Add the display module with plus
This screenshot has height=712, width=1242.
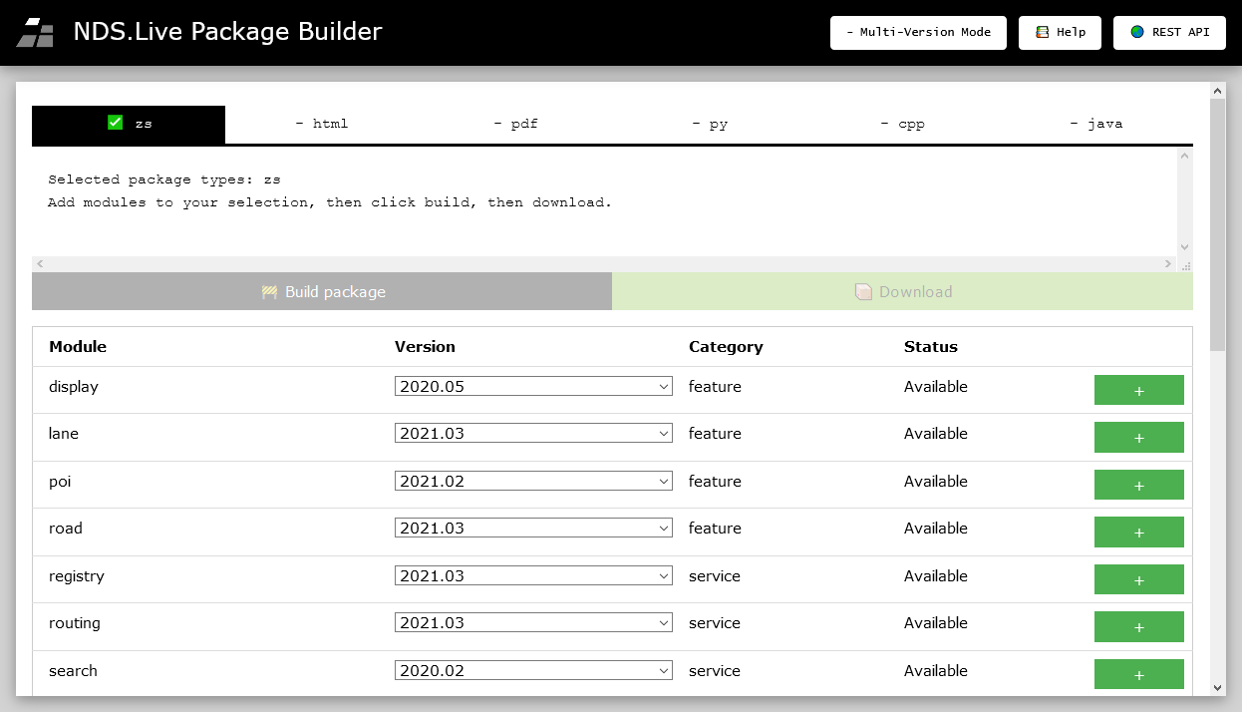(1139, 390)
